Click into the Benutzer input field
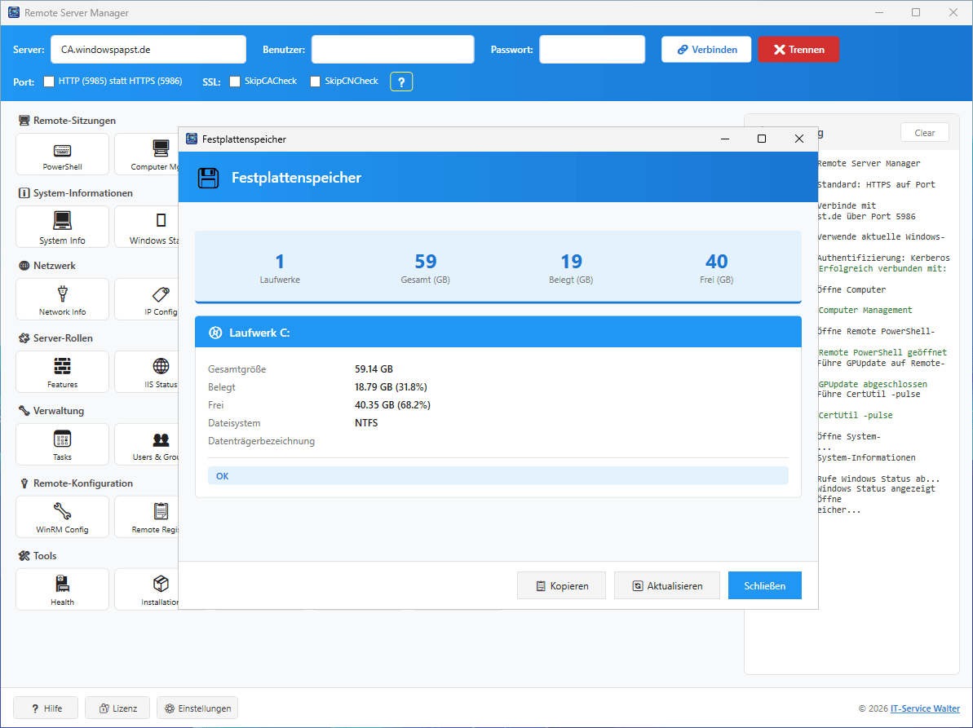The height and width of the screenshot is (728, 973). click(x=392, y=50)
